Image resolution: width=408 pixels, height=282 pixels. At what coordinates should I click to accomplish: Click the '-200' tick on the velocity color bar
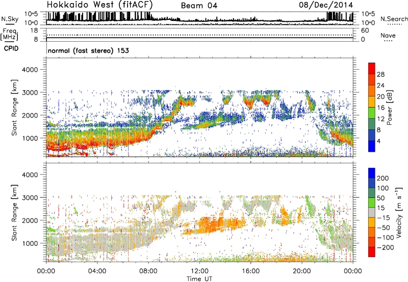click(386, 247)
